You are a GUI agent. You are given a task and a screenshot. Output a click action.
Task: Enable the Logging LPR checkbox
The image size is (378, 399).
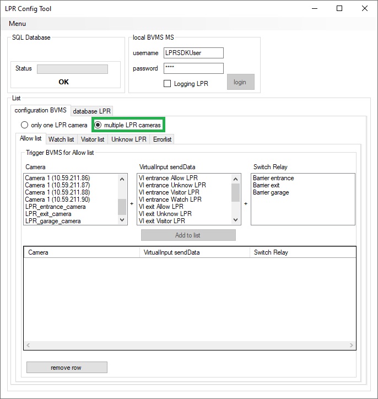click(168, 84)
